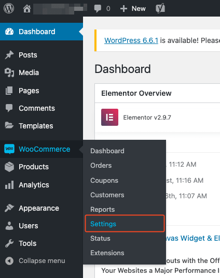The width and height of the screenshot is (220, 278).
Task: Click the Yoast SEO icon
Action: [x=160, y=8]
